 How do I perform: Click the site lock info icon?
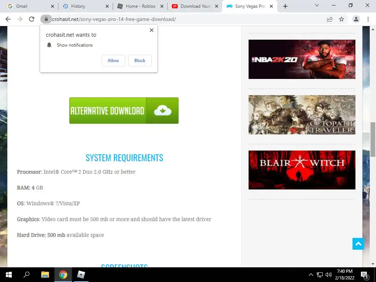coord(46,19)
